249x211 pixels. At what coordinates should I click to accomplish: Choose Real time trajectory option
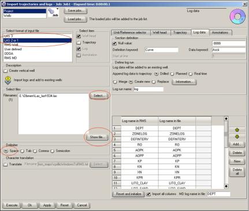191,74
